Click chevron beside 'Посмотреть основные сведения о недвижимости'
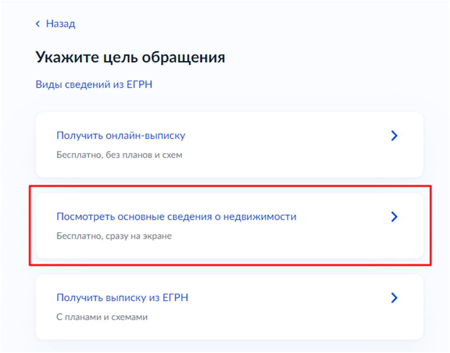 [x=394, y=217]
